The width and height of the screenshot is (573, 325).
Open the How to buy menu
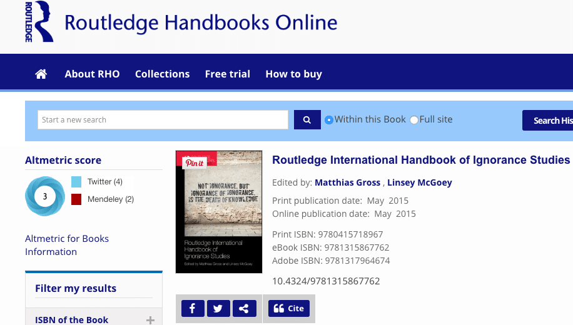[x=294, y=74]
